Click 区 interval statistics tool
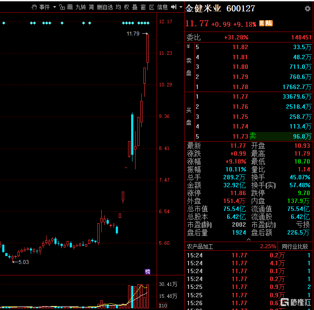This screenshot has width=314, height=310. tap(152, 7)
